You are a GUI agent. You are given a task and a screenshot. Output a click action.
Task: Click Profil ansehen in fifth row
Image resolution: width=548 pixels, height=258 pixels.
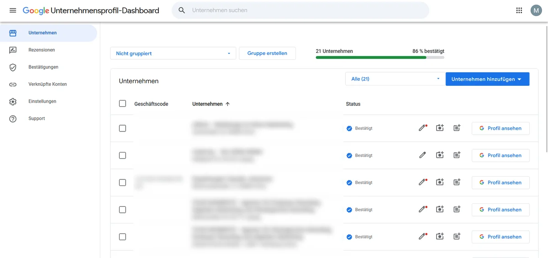[501, 237]
